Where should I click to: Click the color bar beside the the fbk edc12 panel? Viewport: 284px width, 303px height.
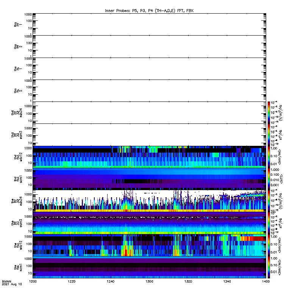[269, 245]
